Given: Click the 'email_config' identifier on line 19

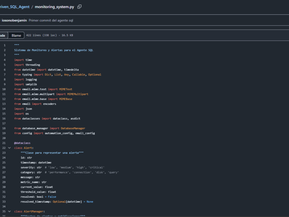Looking at the screenshot, I should [x=85, y=133].
